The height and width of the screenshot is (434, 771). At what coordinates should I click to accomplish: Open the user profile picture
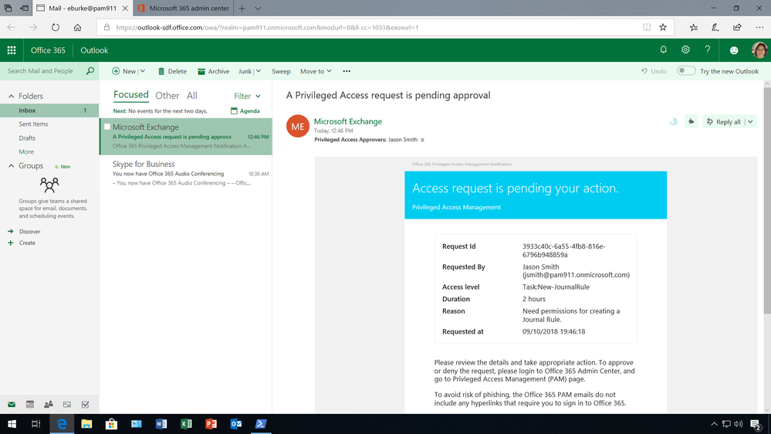click(759, 50)
